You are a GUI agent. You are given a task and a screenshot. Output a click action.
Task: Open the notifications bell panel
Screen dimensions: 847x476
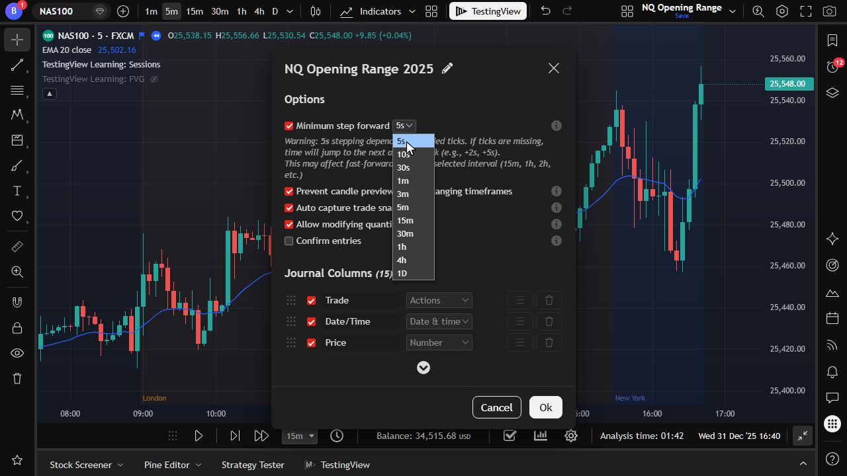(x=832, y=372)
